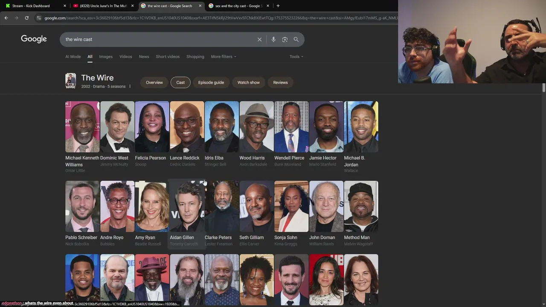Open Idris Elba cast photo
Viewport: 546px width, 307px height.
[x=222, y=127]
